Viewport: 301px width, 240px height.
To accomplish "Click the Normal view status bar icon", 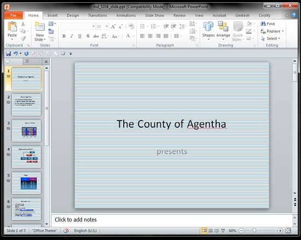I will (204, 230).
